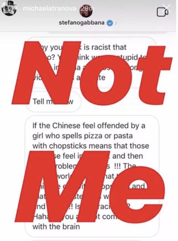Click line 'If the Chinese feel offended by a'
Image resolution: width=178 pixels, height=241 pixels.
(x=89, y=126)
